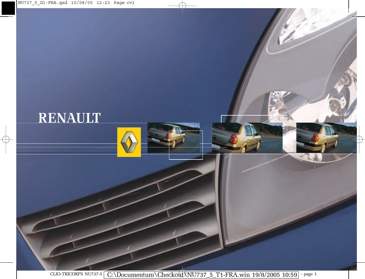Viewport: 365px width, 279px height.
Task: Click the yellow Renault diamond logo
Action: 129,142
